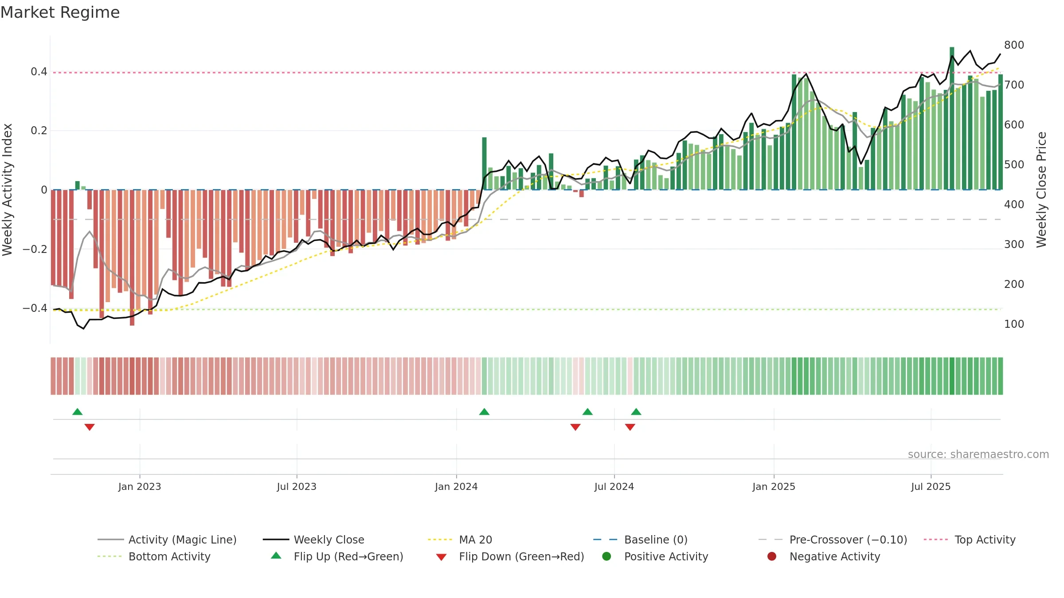This screenshot has width=1064, height=598.
Task: Click the Jul 2023 x-axis label
Action: click(297, 487)
